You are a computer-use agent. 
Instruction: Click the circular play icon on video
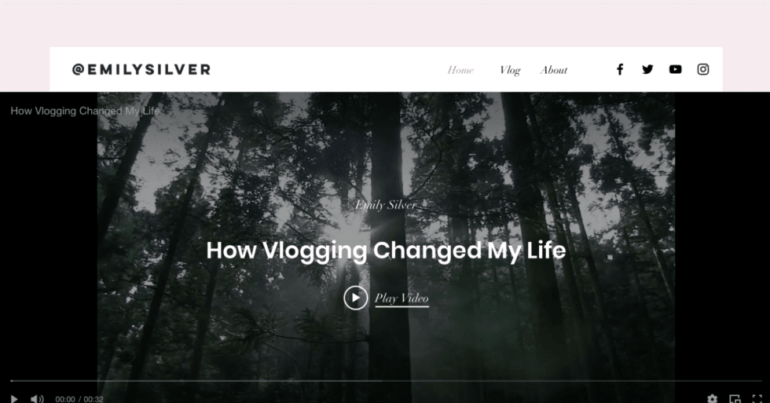coord(355,298)
